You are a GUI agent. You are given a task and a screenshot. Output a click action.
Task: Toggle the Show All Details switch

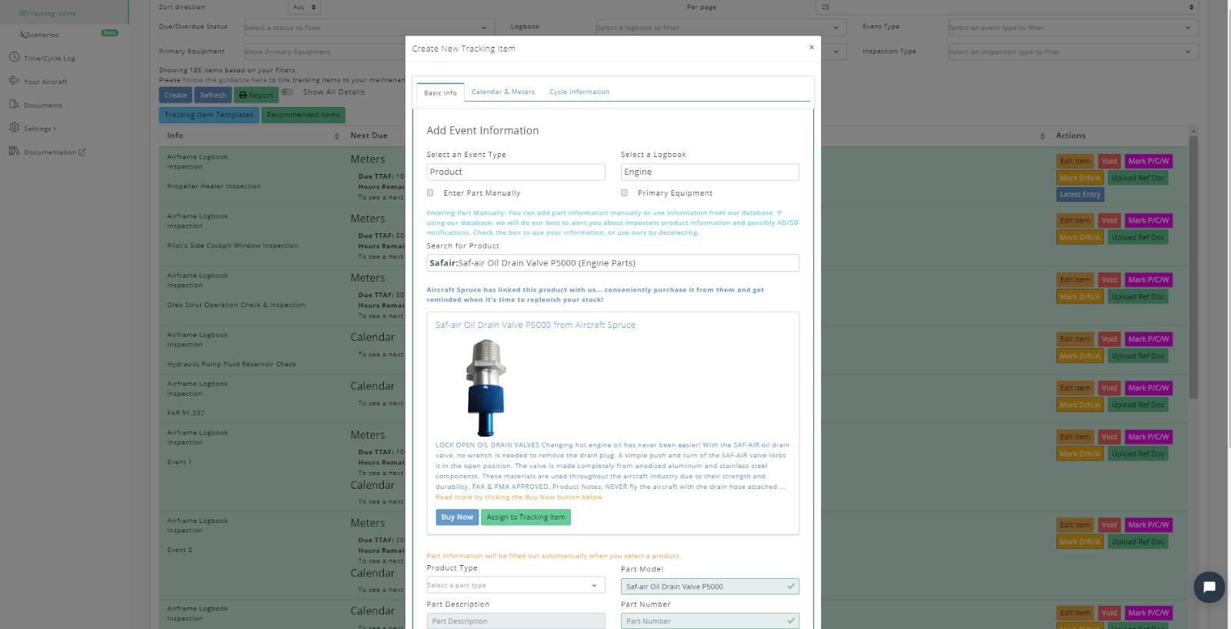point(287,92)
